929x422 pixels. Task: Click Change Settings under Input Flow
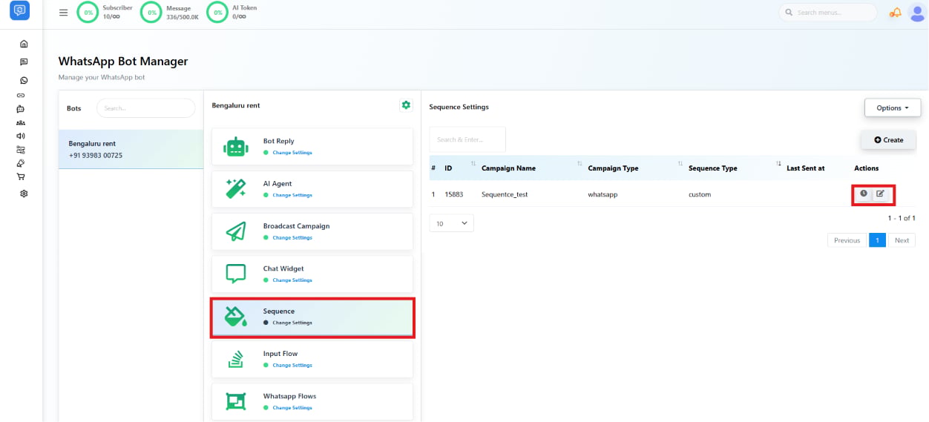coord(292,365)
